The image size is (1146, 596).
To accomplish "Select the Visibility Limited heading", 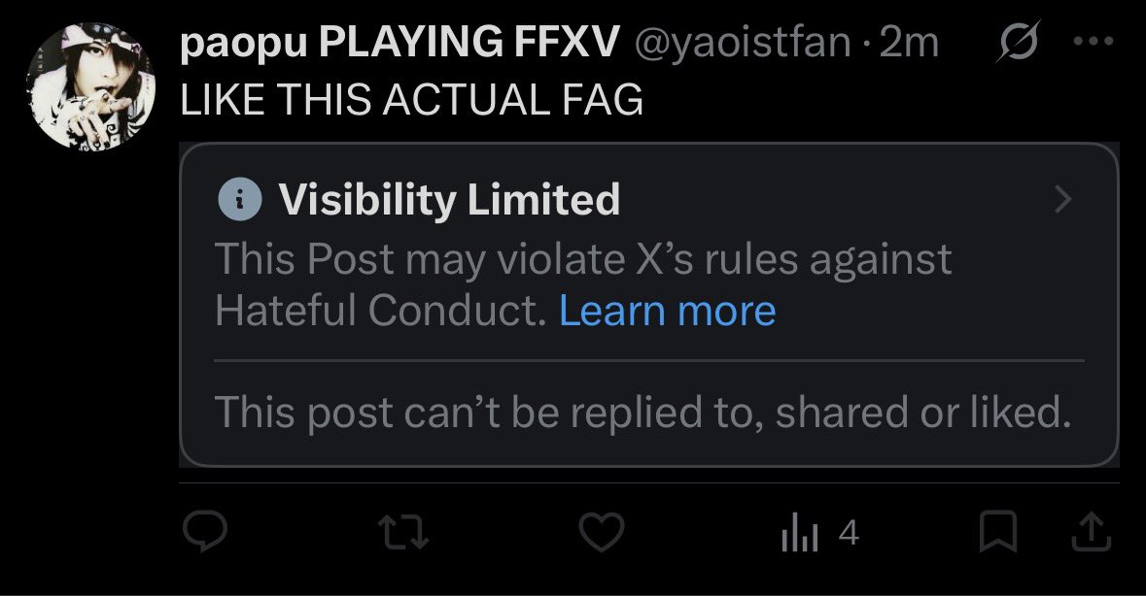I will (449, 200).
